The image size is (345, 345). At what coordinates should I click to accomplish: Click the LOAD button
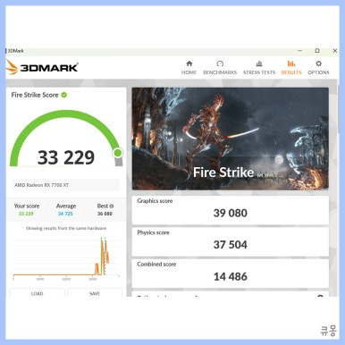pyautogui.click(x=37, y=293)
